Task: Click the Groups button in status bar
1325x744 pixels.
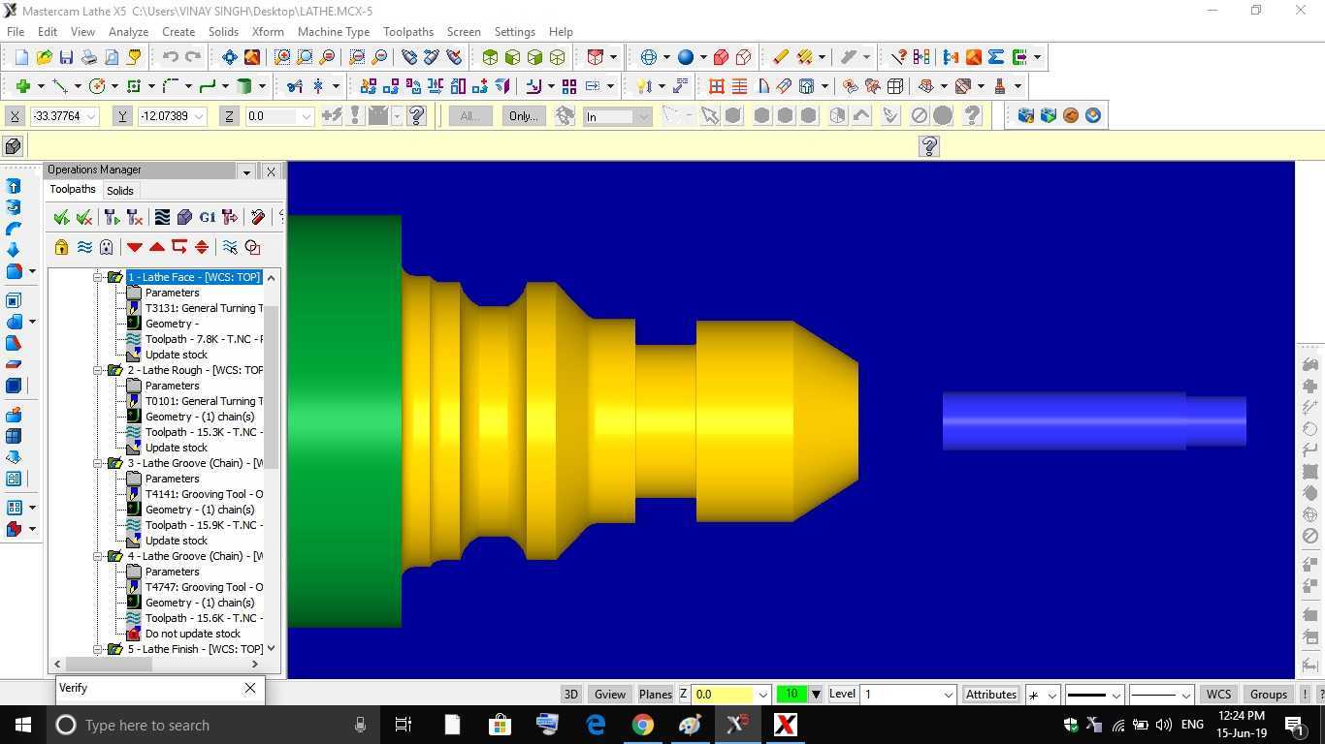Action: [x=1269, y=695]
